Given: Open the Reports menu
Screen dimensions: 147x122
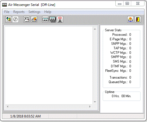Looking at the screenshot, I should point(19,12).
